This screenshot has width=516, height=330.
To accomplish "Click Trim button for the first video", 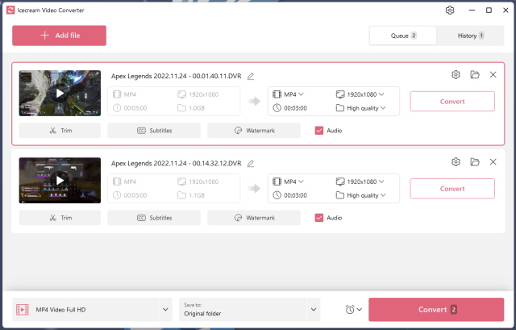I will [x=60, y=130].
